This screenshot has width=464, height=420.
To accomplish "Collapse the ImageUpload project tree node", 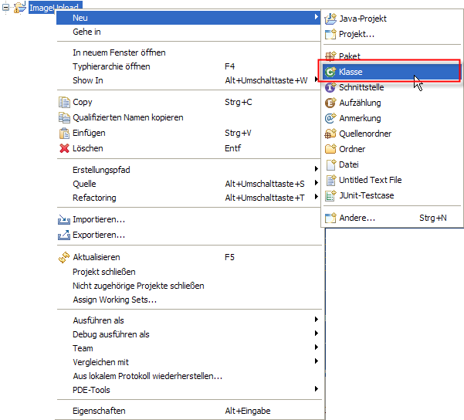I will [5, 8].
